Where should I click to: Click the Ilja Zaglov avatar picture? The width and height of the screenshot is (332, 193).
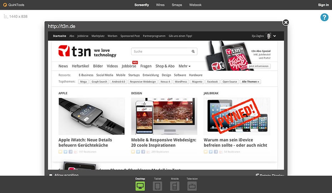tap(268, 36)
